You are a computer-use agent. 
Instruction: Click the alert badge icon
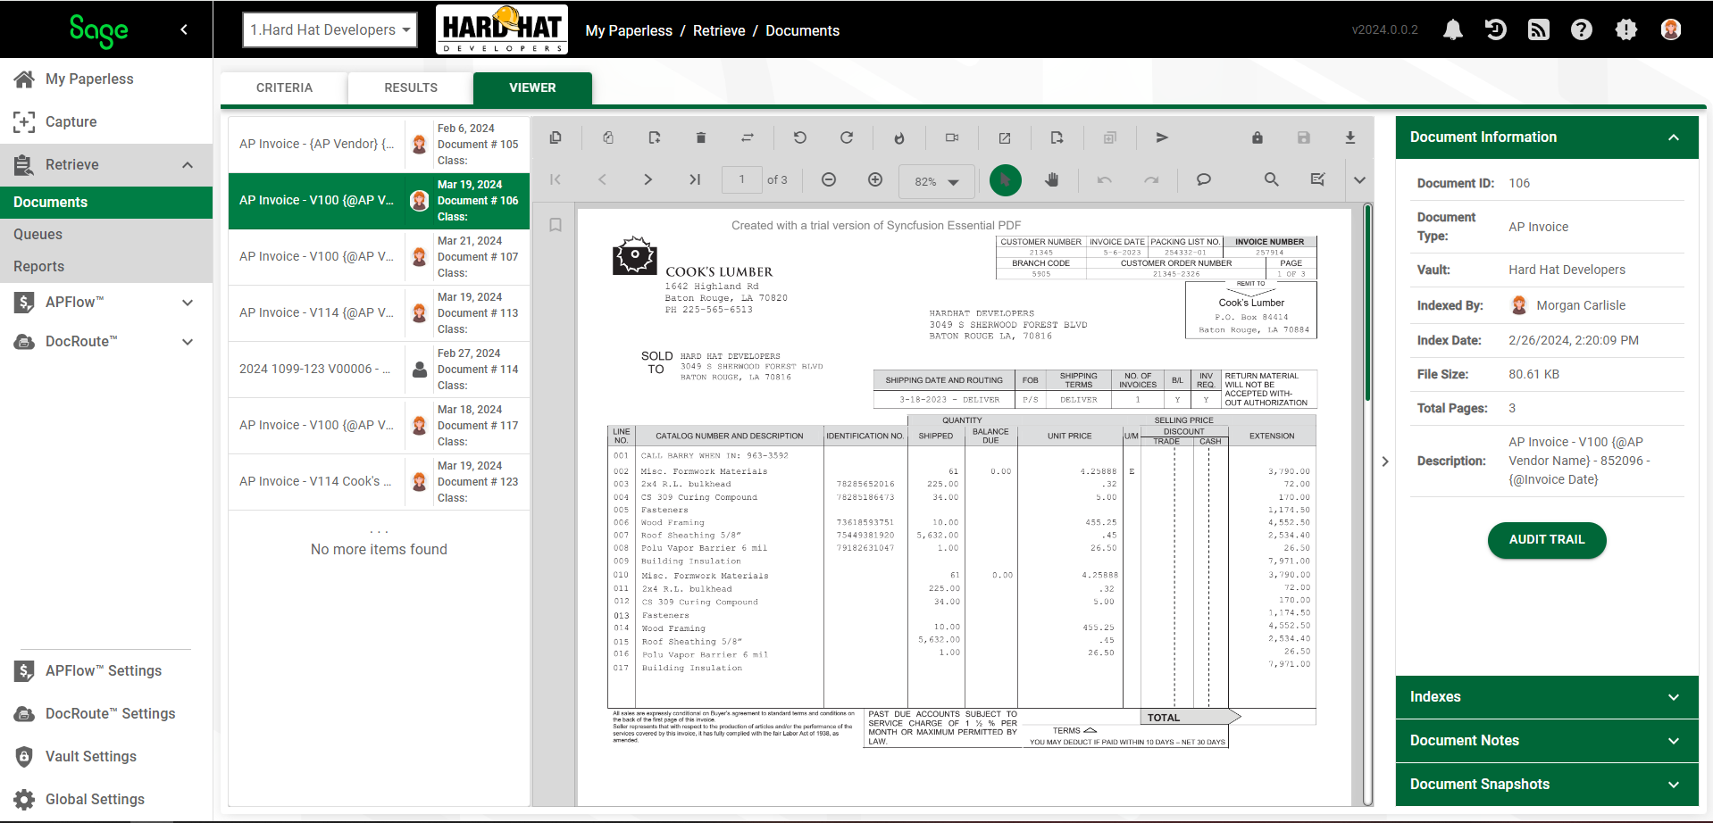click(1626, 29)
